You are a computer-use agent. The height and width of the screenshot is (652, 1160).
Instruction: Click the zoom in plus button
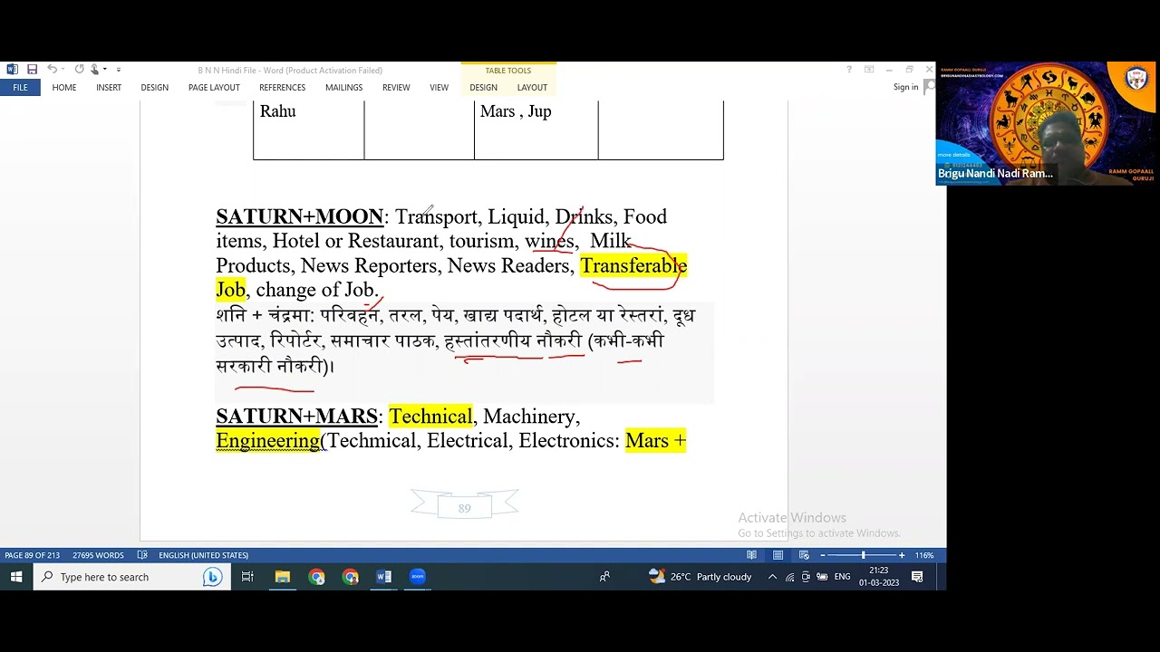click(902, 555)
